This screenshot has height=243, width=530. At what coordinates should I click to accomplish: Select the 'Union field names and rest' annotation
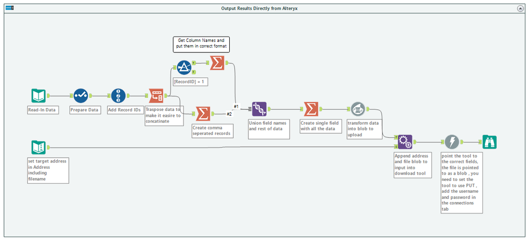[269, 129]
